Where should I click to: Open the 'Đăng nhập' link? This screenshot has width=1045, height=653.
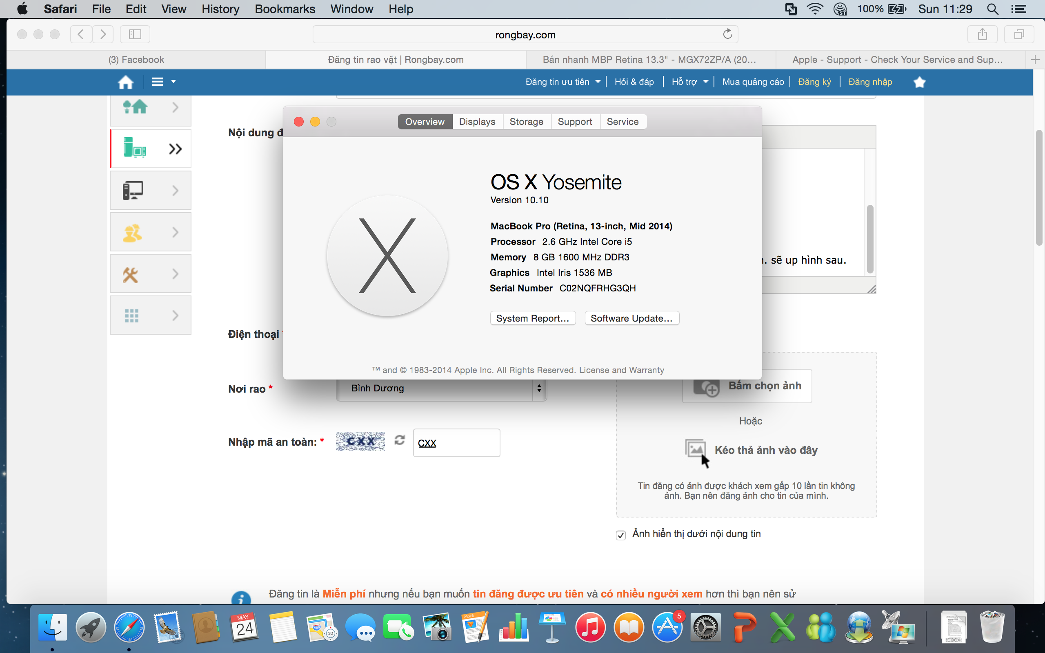point(870,82)
